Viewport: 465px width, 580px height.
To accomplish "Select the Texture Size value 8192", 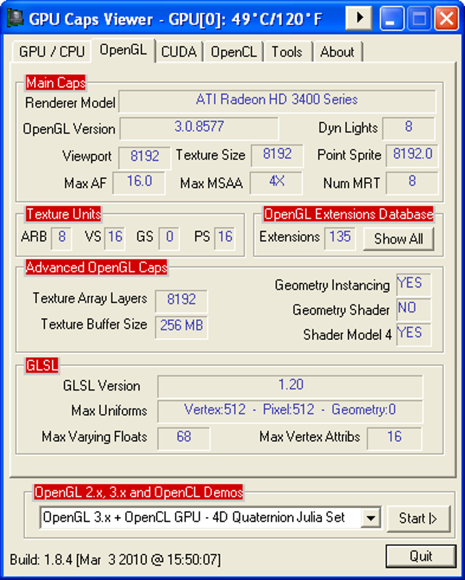I will click(277, 155).
